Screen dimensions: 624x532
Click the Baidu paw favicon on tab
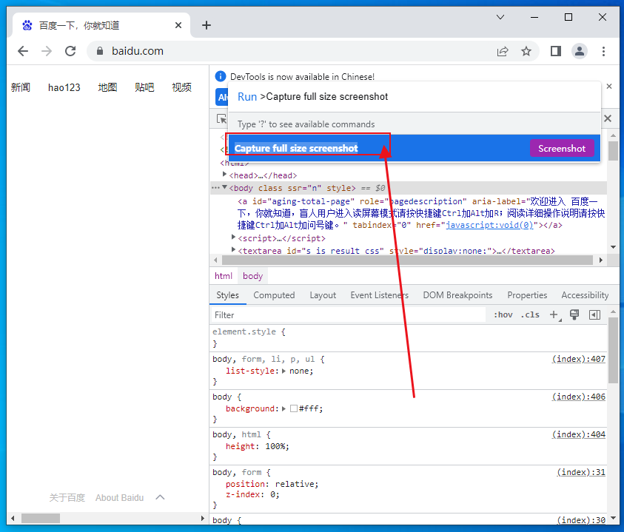[27, 25]
